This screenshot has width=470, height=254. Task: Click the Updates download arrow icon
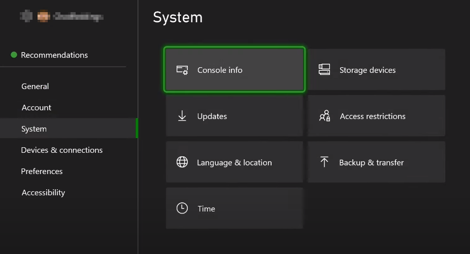tap(182, 116)
